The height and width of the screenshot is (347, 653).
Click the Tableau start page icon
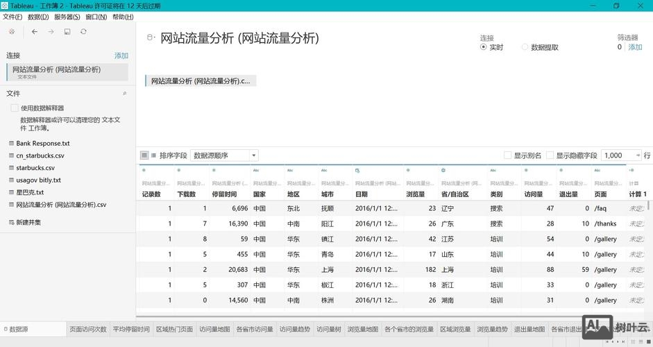point(12,32)
